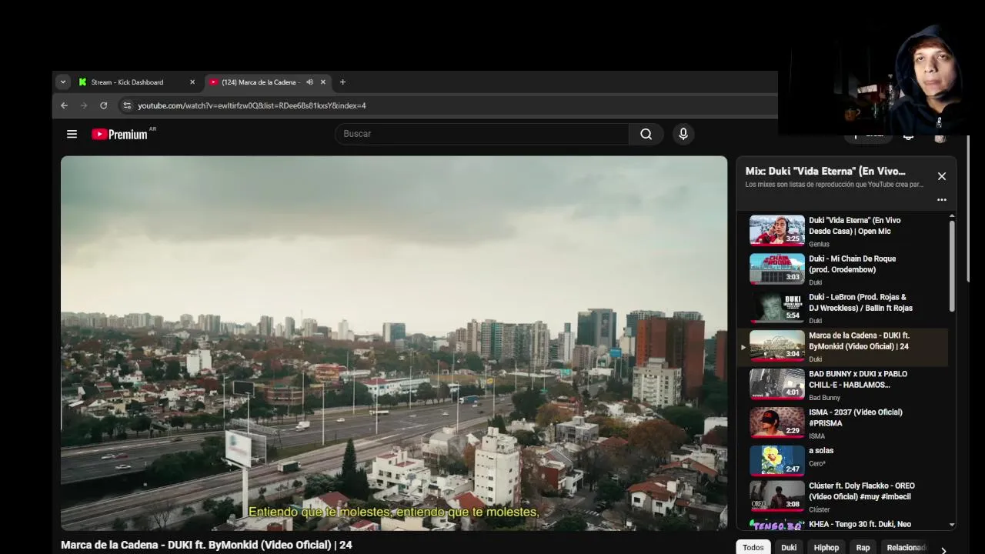
Task: Open the playlist three-dots options menu
Action: click(941, 199)
